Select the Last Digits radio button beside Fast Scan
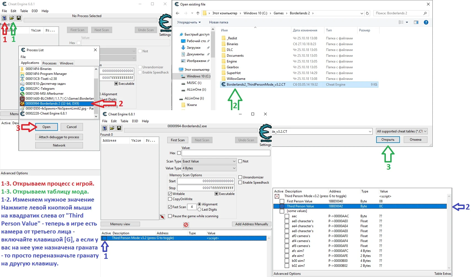This screenshot has width=471, height=277. point(199,210)
